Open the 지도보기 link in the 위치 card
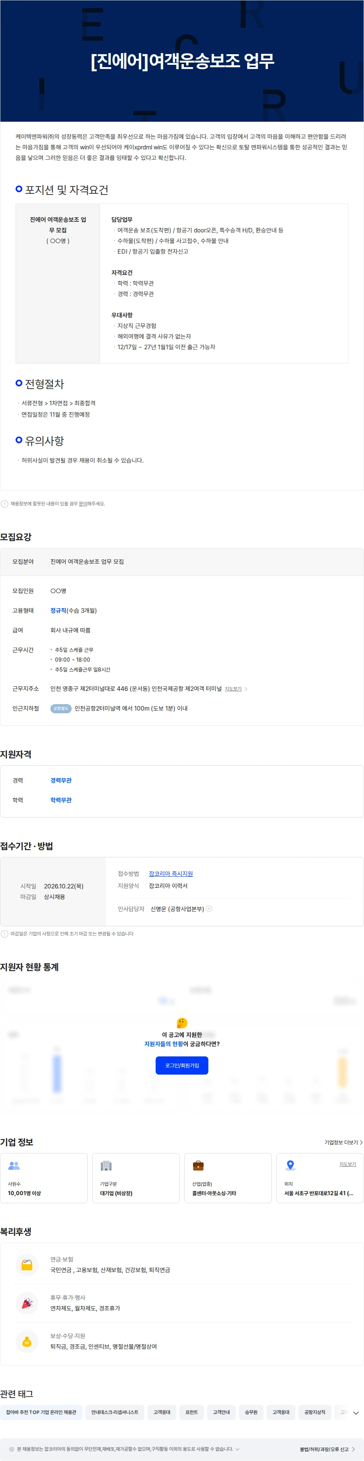The image size is (364, 1461). [348, 1164]
